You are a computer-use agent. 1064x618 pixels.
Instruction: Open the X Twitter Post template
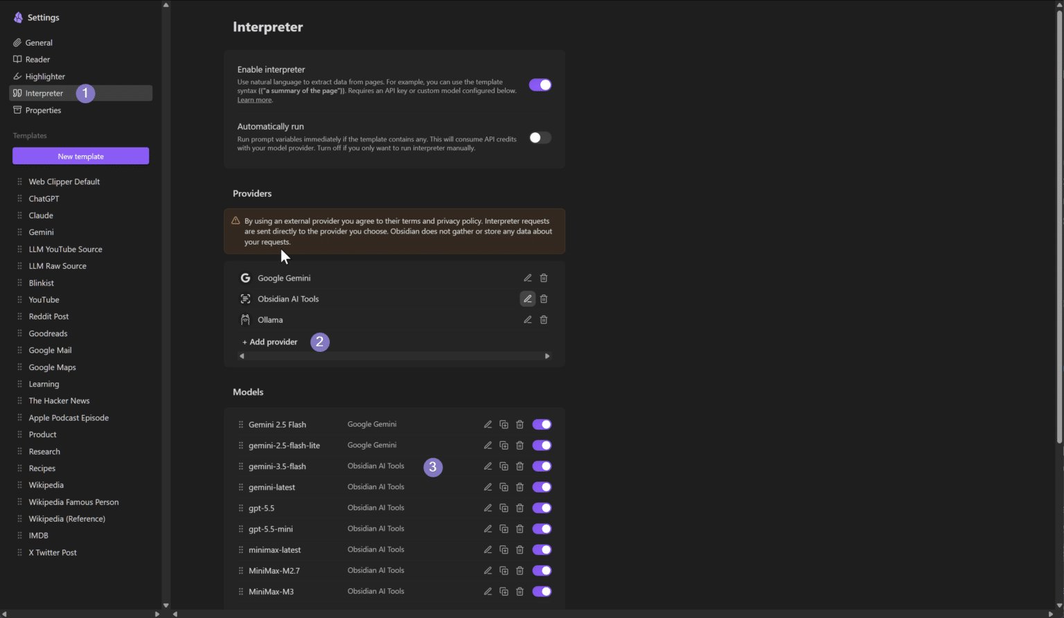pyautogui.click(x=53, y=553)
